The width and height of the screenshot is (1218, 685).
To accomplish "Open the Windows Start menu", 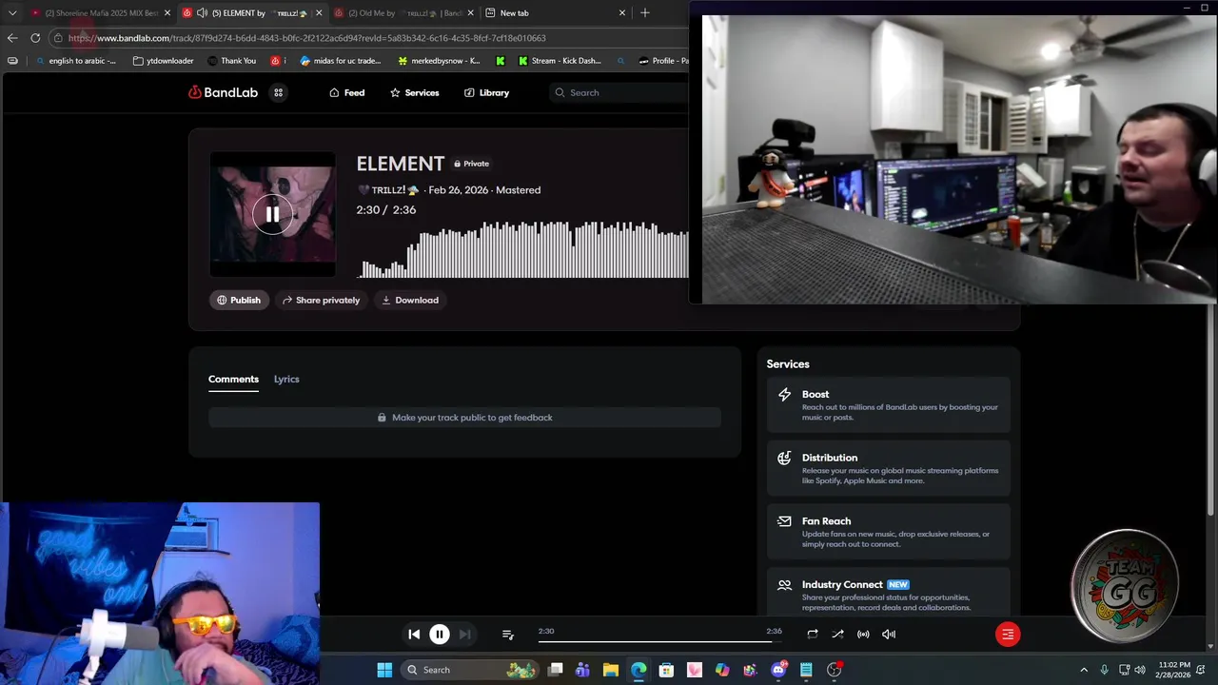I will [x=384, y=670].
